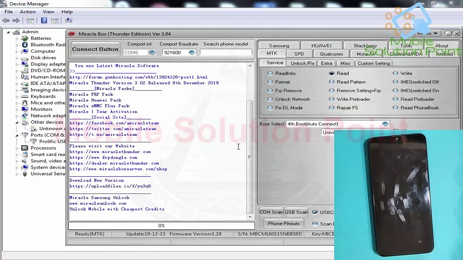This screenshot has width=463, height=260.
Task: Select the Display adapters icon
Action: (x=25, y=64)
